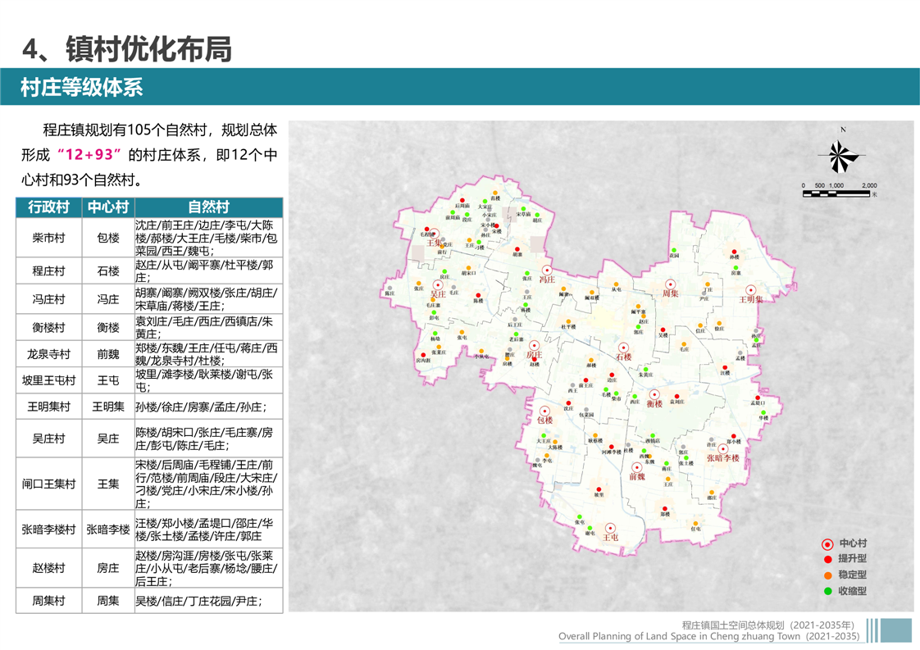Click the 包楼 central village marker
This screenshot has height=650, width=920.
tap(544, 411)
